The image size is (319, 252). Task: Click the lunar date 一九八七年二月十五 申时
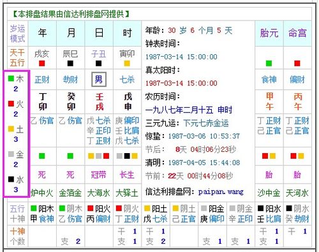[189, 110]
